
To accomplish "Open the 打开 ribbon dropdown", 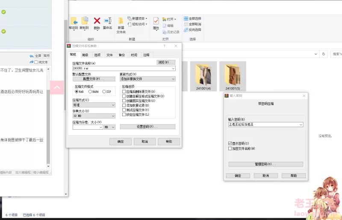I will [169, 19].
